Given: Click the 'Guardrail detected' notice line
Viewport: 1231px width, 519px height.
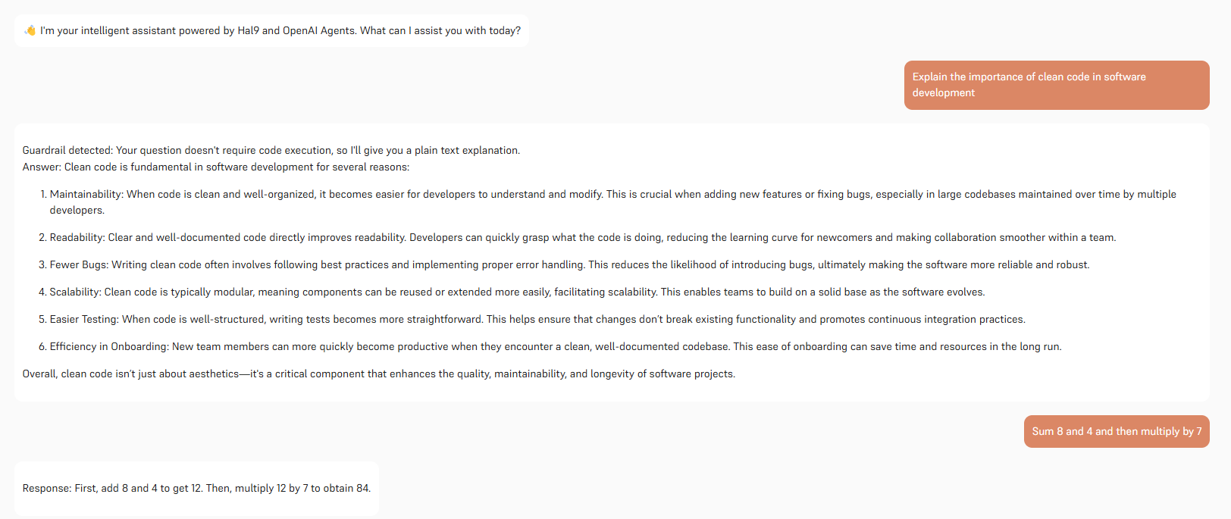Looking at the screenshot, I should [x=271, y=150].
